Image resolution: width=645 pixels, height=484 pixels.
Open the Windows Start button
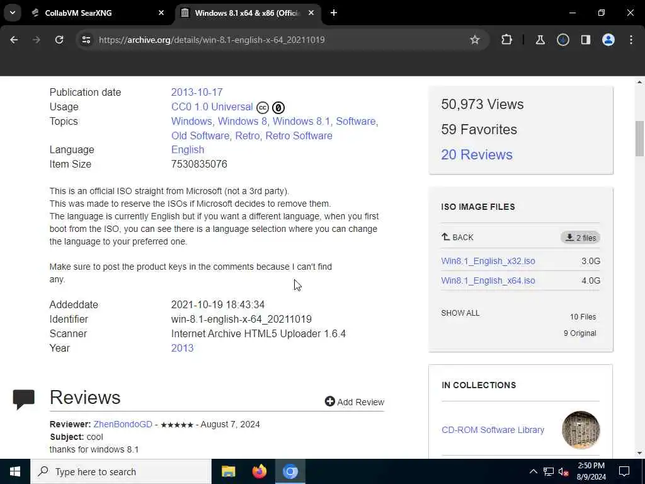tap(15, 471)
